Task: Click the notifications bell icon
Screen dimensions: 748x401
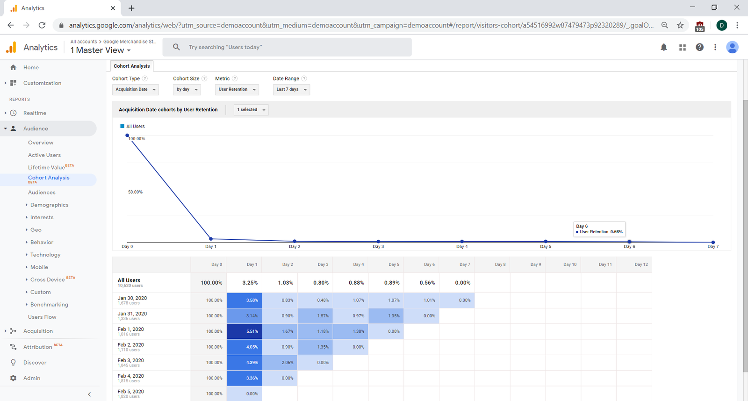Action: coord(663,47)
